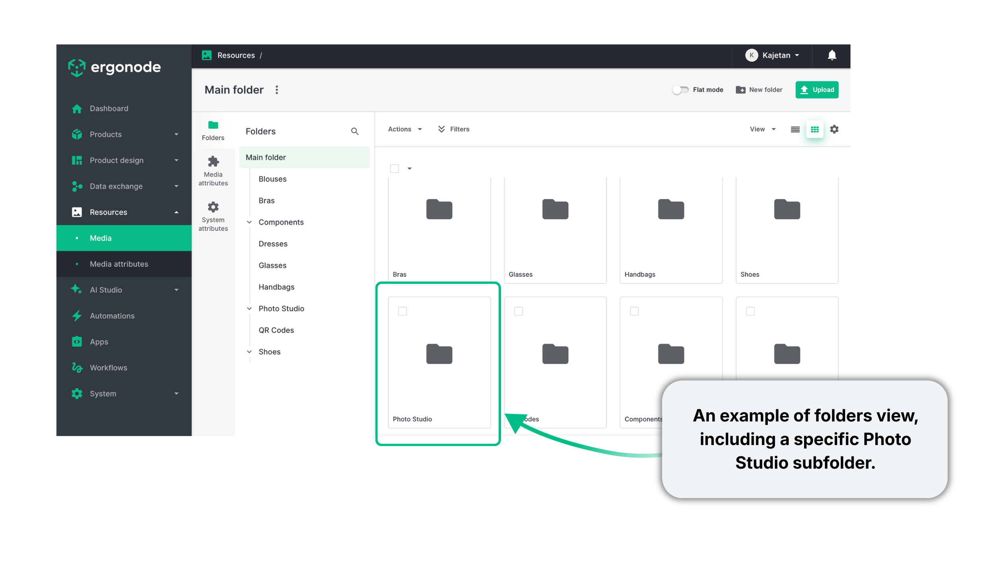The image size is (1002, 563).
Task: Select QR Codes in folder tree
Action: [x=276, y=330]
